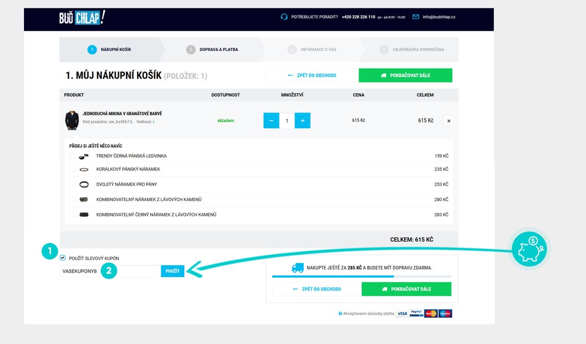Click the Visa payment icon
Image resolution: width=586 pixels, height=344 pixels.
point(402,314)
